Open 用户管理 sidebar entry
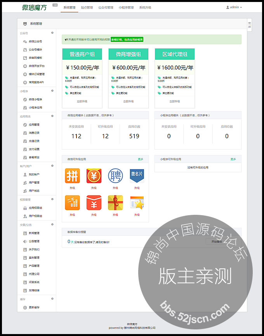The width and height of the screenshot is (264, 336). [x=34, y=183]
